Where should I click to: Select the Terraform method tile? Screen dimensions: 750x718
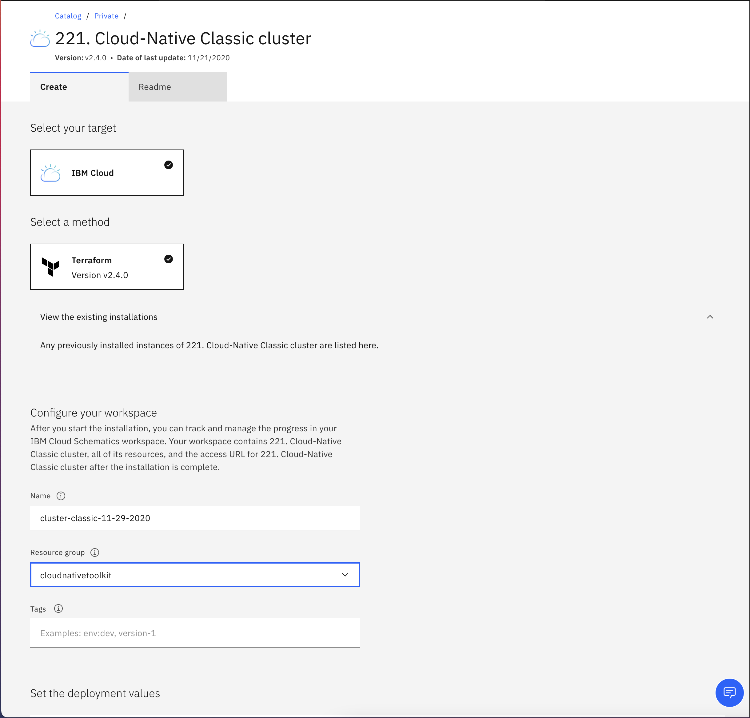click(107, 266)
